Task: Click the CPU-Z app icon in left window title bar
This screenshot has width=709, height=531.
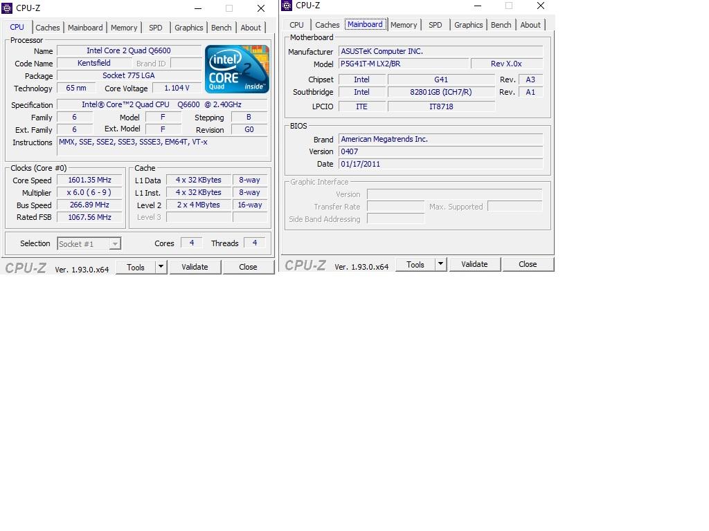Action: (x=7, y=8)
